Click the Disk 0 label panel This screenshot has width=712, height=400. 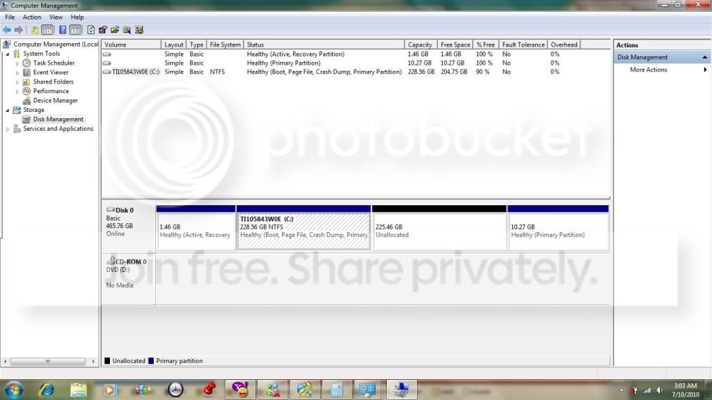[129, 227]
